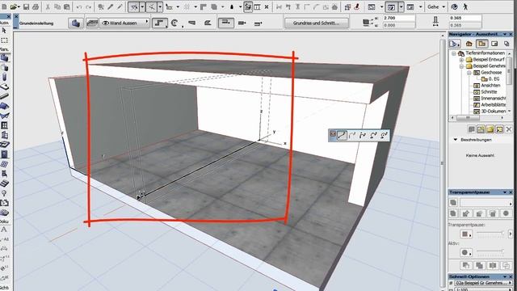Select the Ansichten item in Navigator
517x291 pixels.
click(x=490, y=86)
